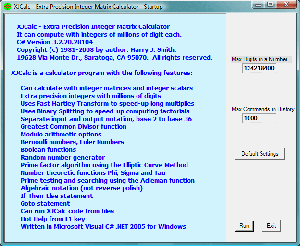300x246 pixels.
Task: Click the Run button
Action: pyautogui.click(x=244, y=226)
